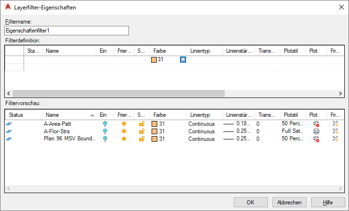The image size is (349, 211).
Task: Toggle on/off bulb for Plan 96 MSV Bound
Action: point(105,139)
